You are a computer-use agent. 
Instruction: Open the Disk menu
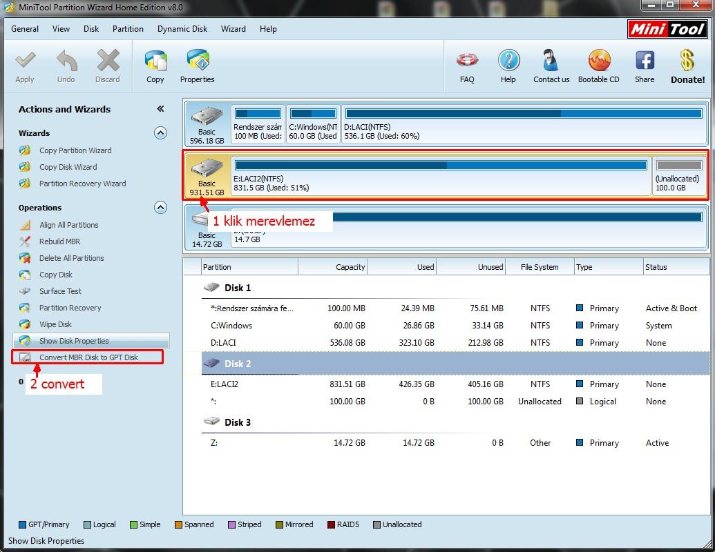coord(91,29)
